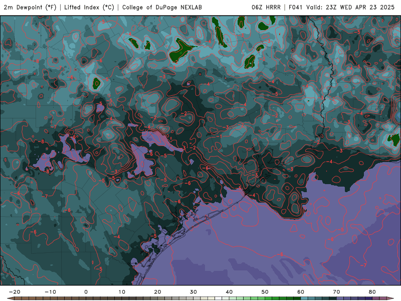Click the '2m Dewpoint (°F)' title text
This screenshot has height=301, width=401.
30,7
